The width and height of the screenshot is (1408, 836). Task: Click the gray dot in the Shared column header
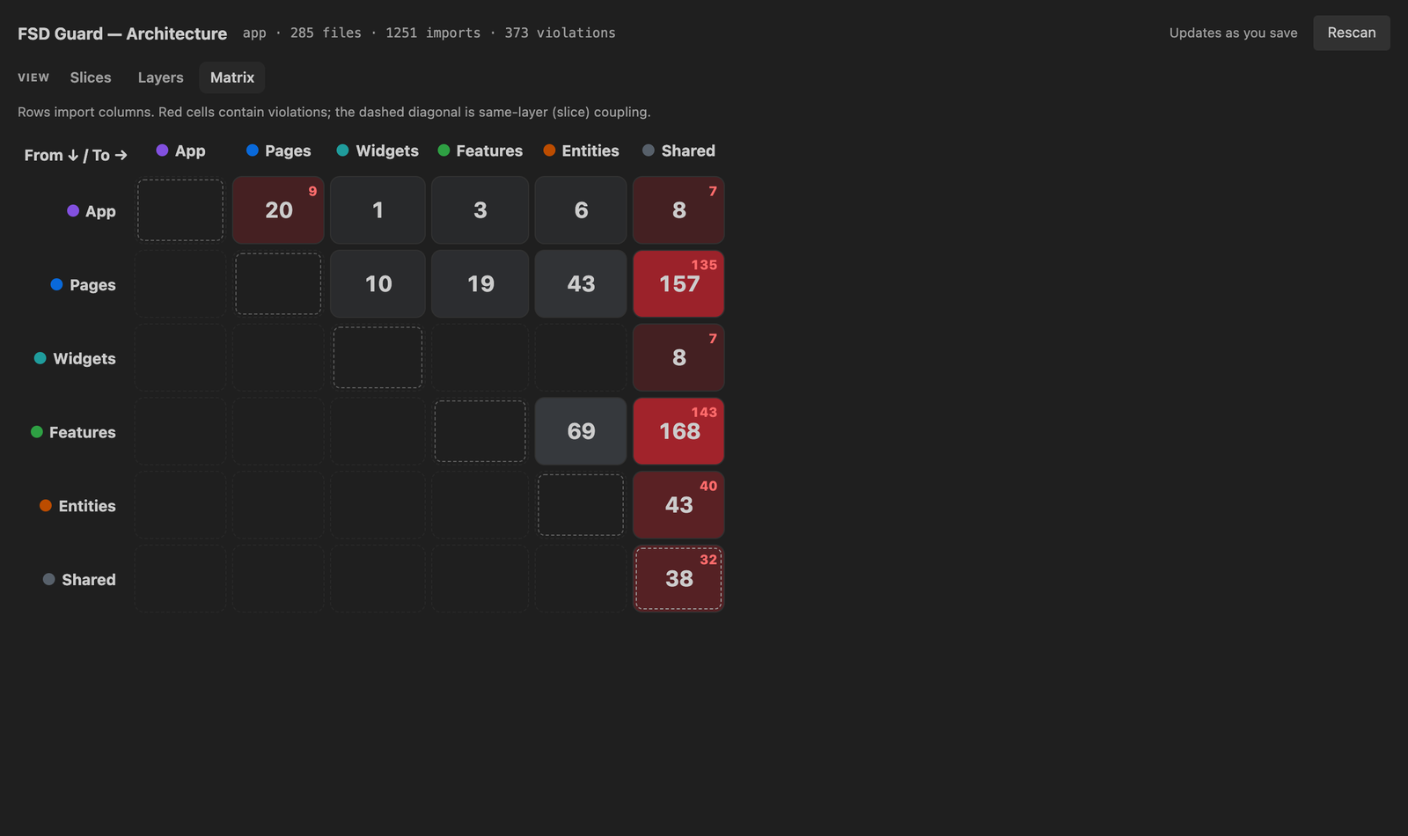pyautogui.click(x=649, y=150)
